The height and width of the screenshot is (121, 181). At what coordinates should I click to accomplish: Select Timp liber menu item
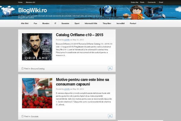click(x=107, y=23)
